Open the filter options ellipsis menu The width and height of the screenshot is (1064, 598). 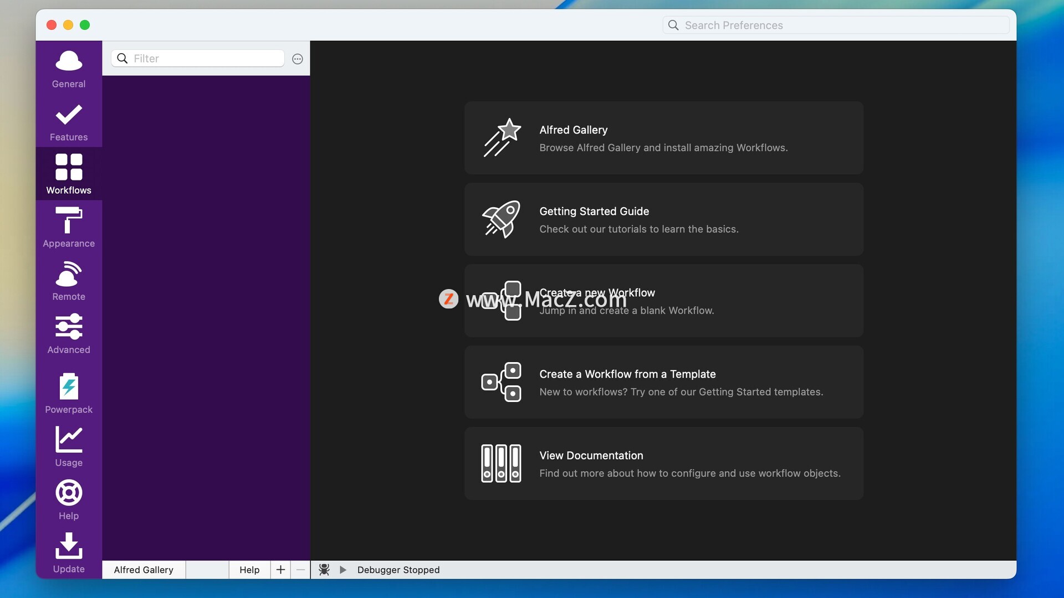point(298,59)
